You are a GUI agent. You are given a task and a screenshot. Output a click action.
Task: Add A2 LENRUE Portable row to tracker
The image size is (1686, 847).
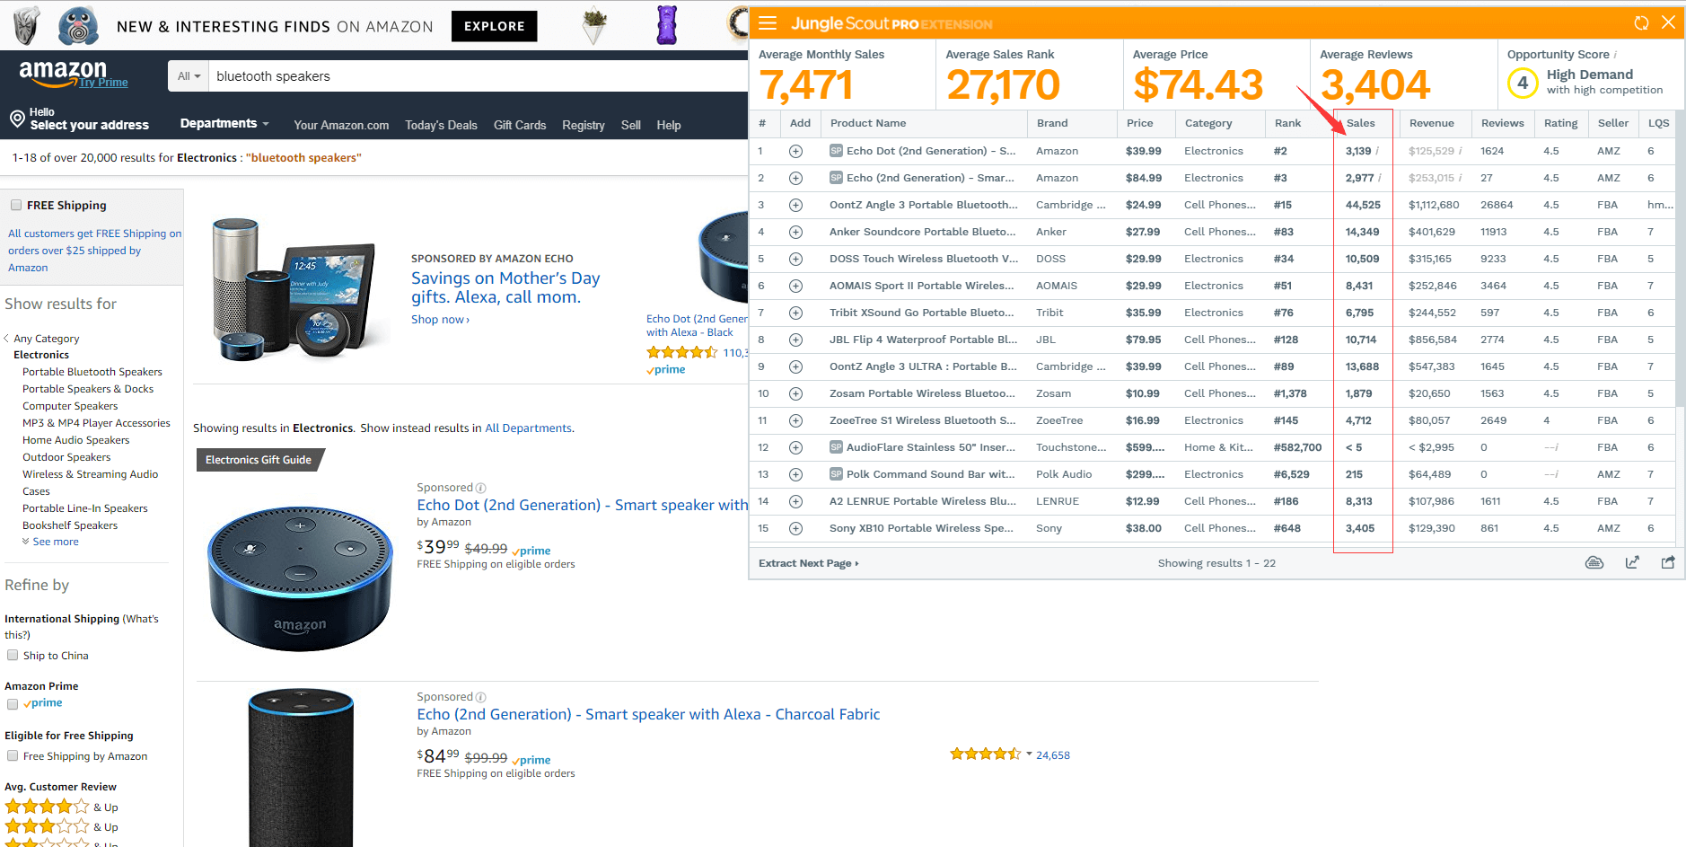pyautogui.click(x=795, y=501)
